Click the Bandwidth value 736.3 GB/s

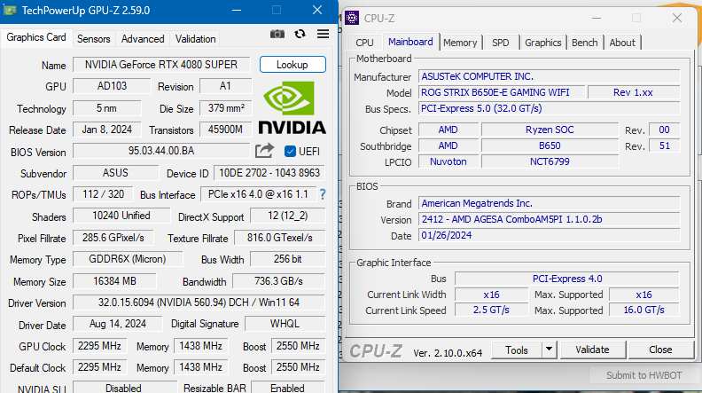pyautogui.click(x=279, y=281)
